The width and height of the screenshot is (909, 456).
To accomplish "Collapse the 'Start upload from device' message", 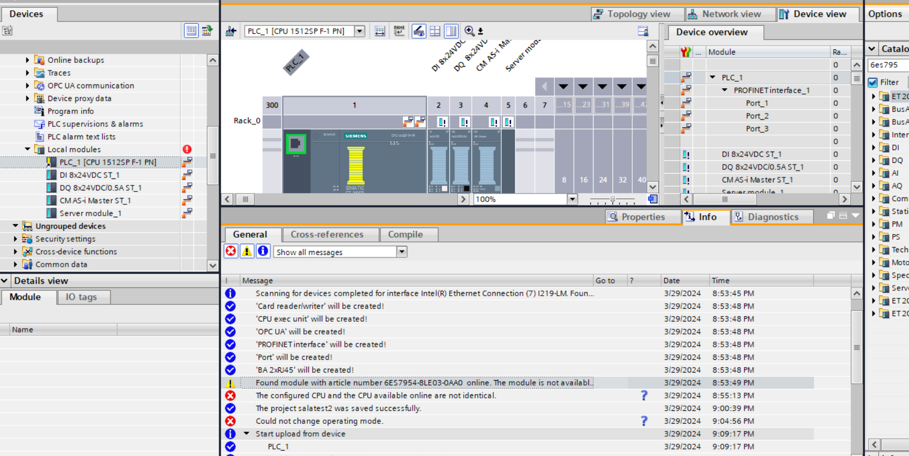I will (247, 433).
